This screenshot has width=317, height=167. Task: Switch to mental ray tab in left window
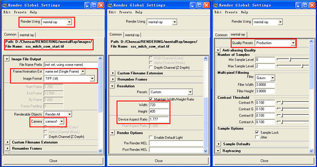(x=27, y=35)
